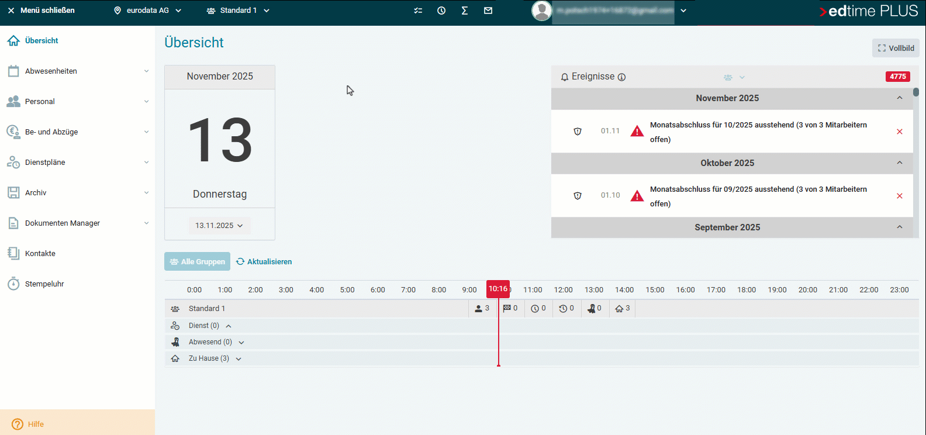Click the employees count icon showing 3

point(479,309)
